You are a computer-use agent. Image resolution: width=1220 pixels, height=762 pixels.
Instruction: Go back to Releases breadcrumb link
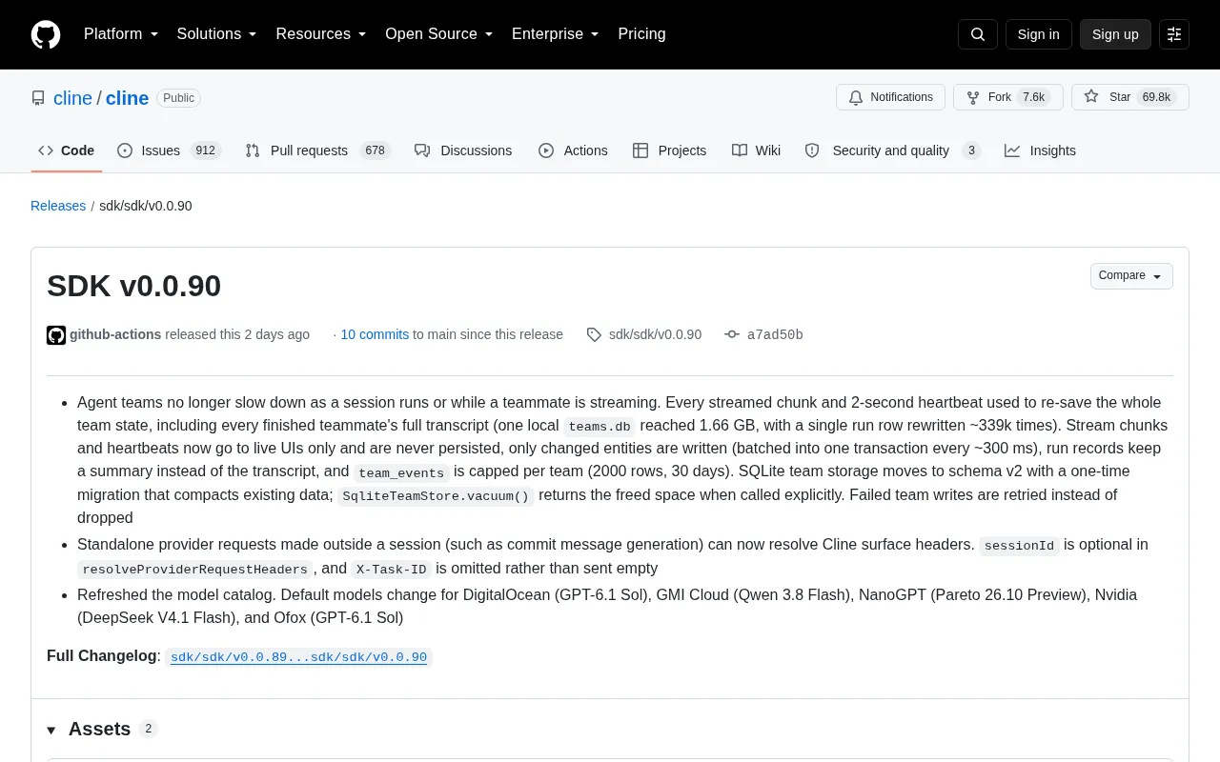[x=58, y=206]
